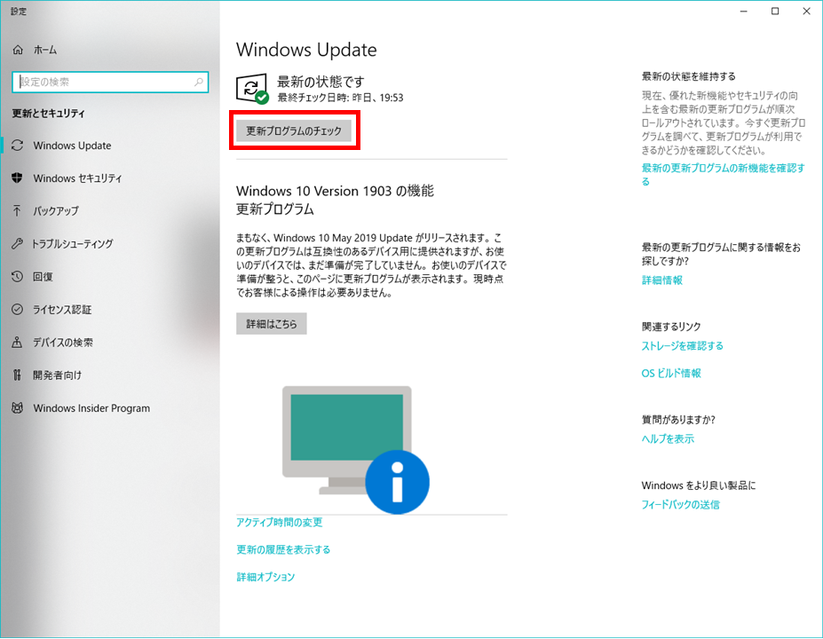Focus the 設定の検索 search box
The width and height of the screenshot is (823, 639).
click(110, 82)
